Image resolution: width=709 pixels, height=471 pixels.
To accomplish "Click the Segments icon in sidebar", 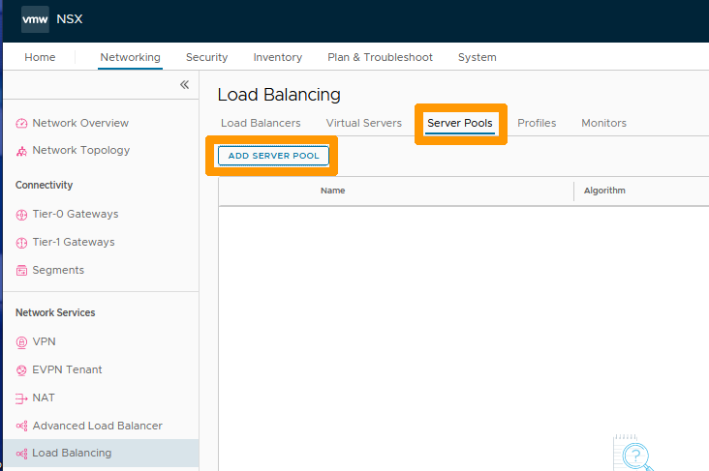I will tap(21, 271).
